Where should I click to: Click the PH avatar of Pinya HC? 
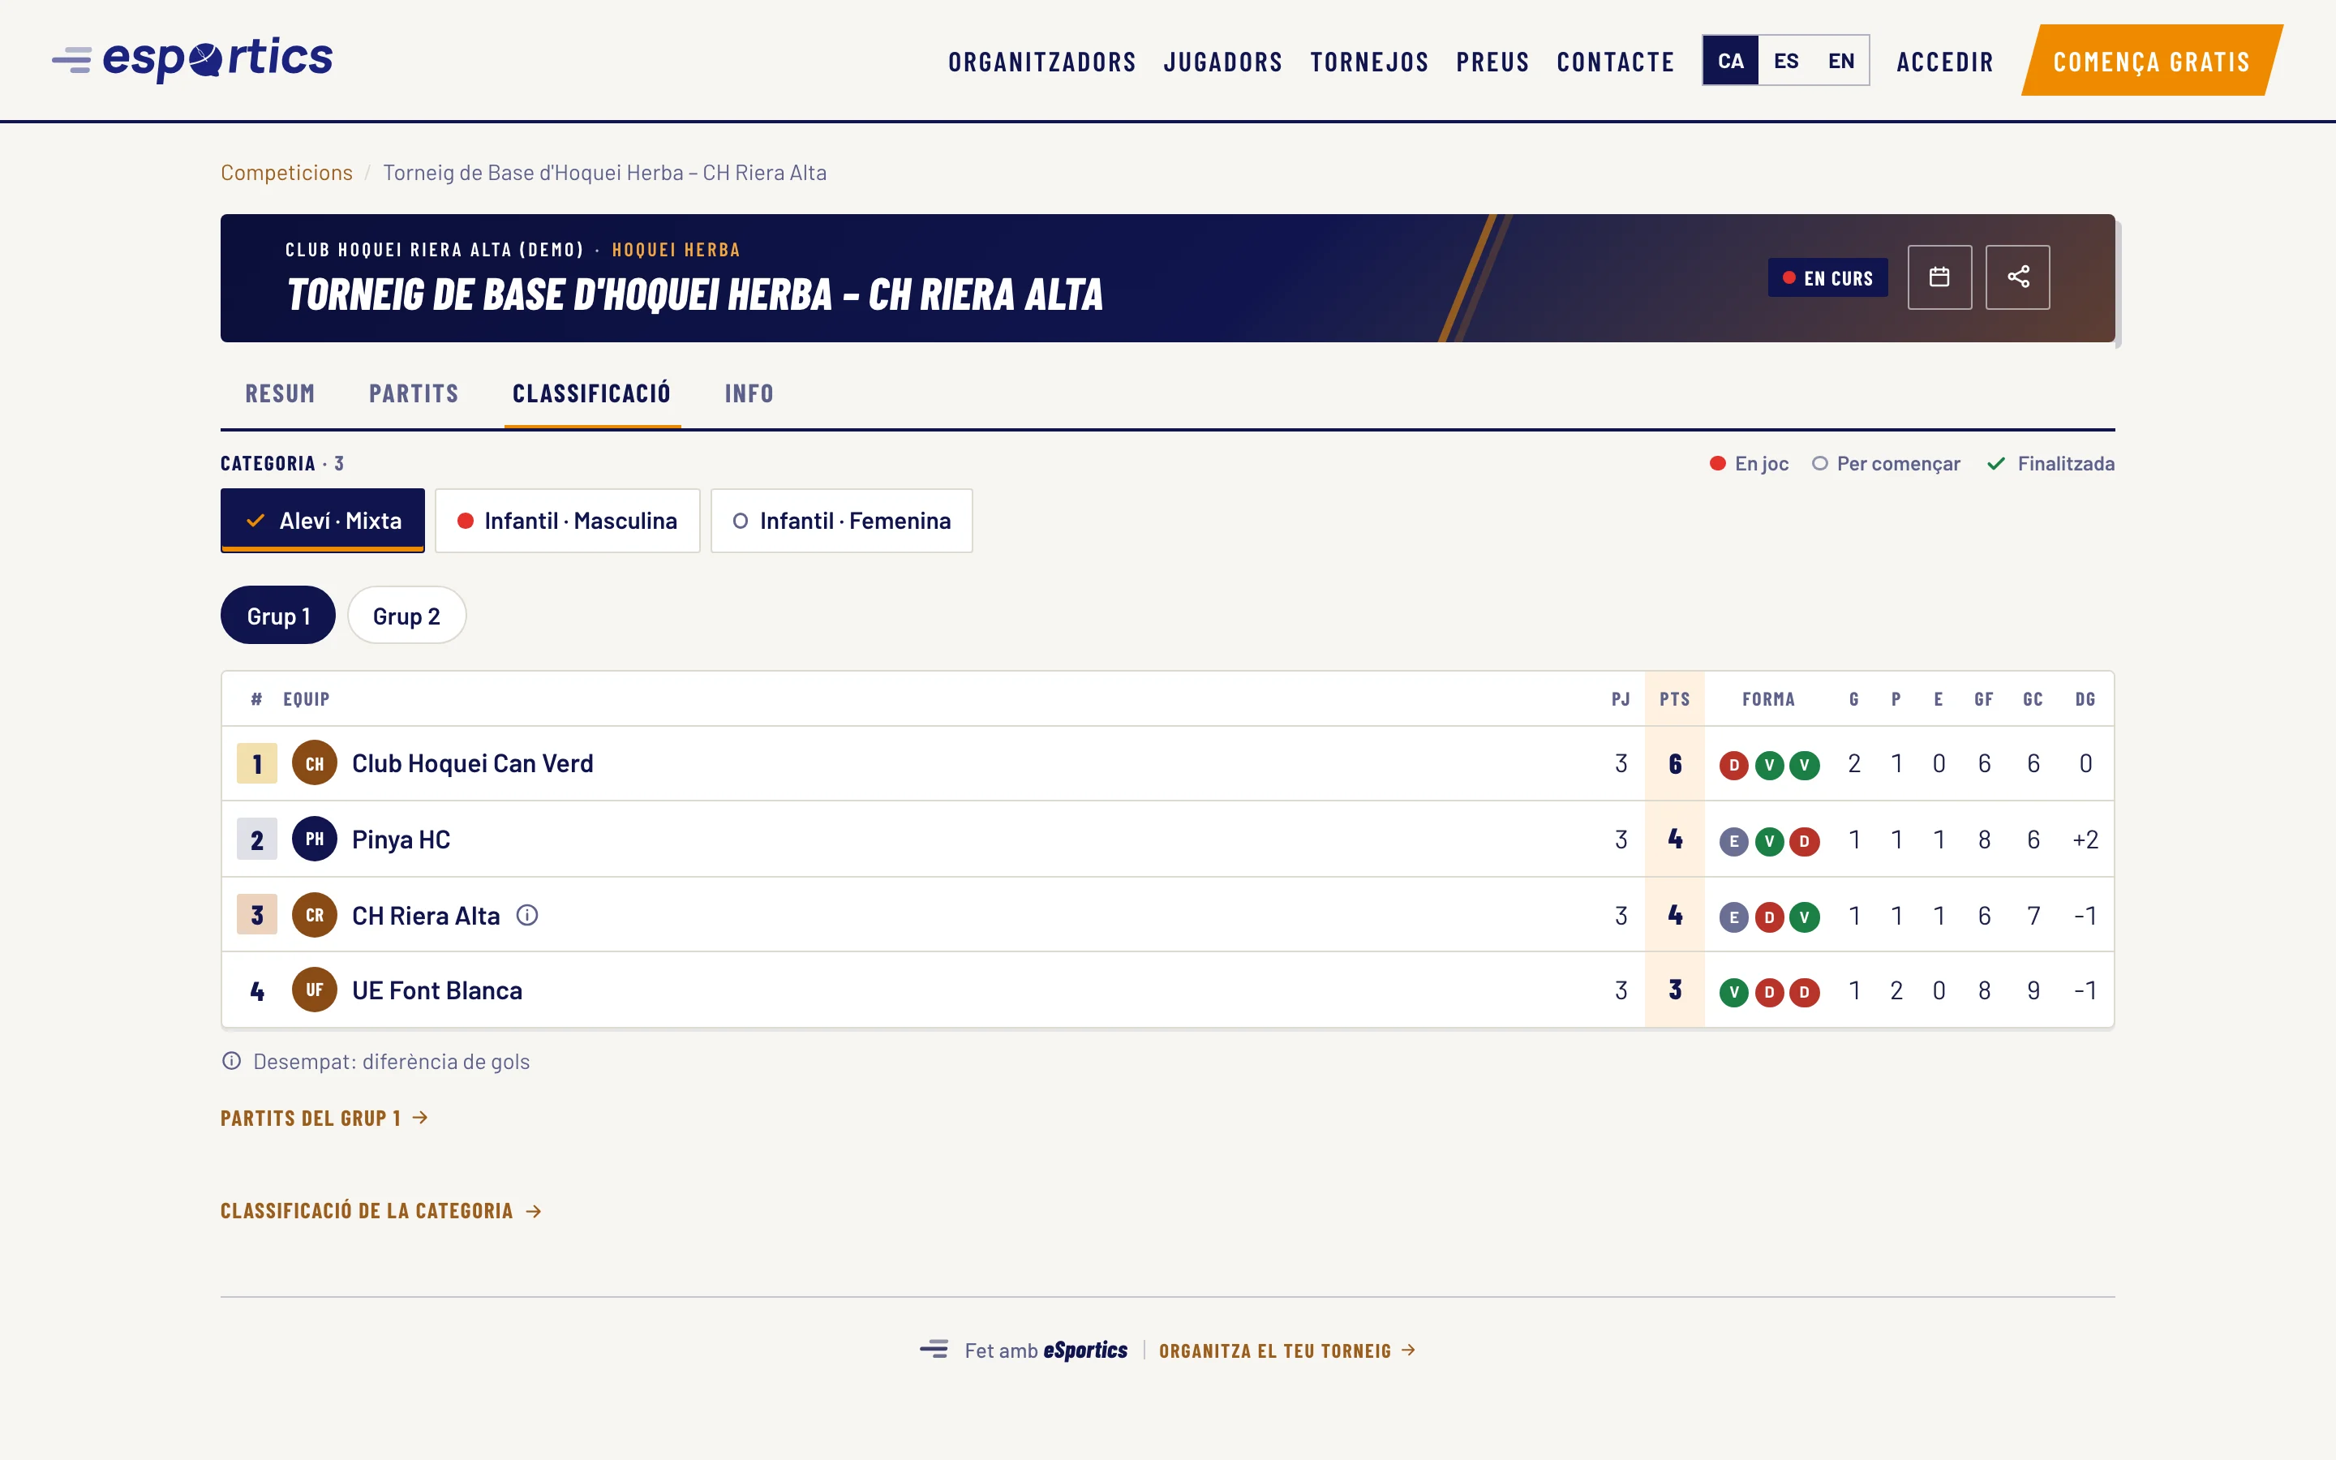315,838
